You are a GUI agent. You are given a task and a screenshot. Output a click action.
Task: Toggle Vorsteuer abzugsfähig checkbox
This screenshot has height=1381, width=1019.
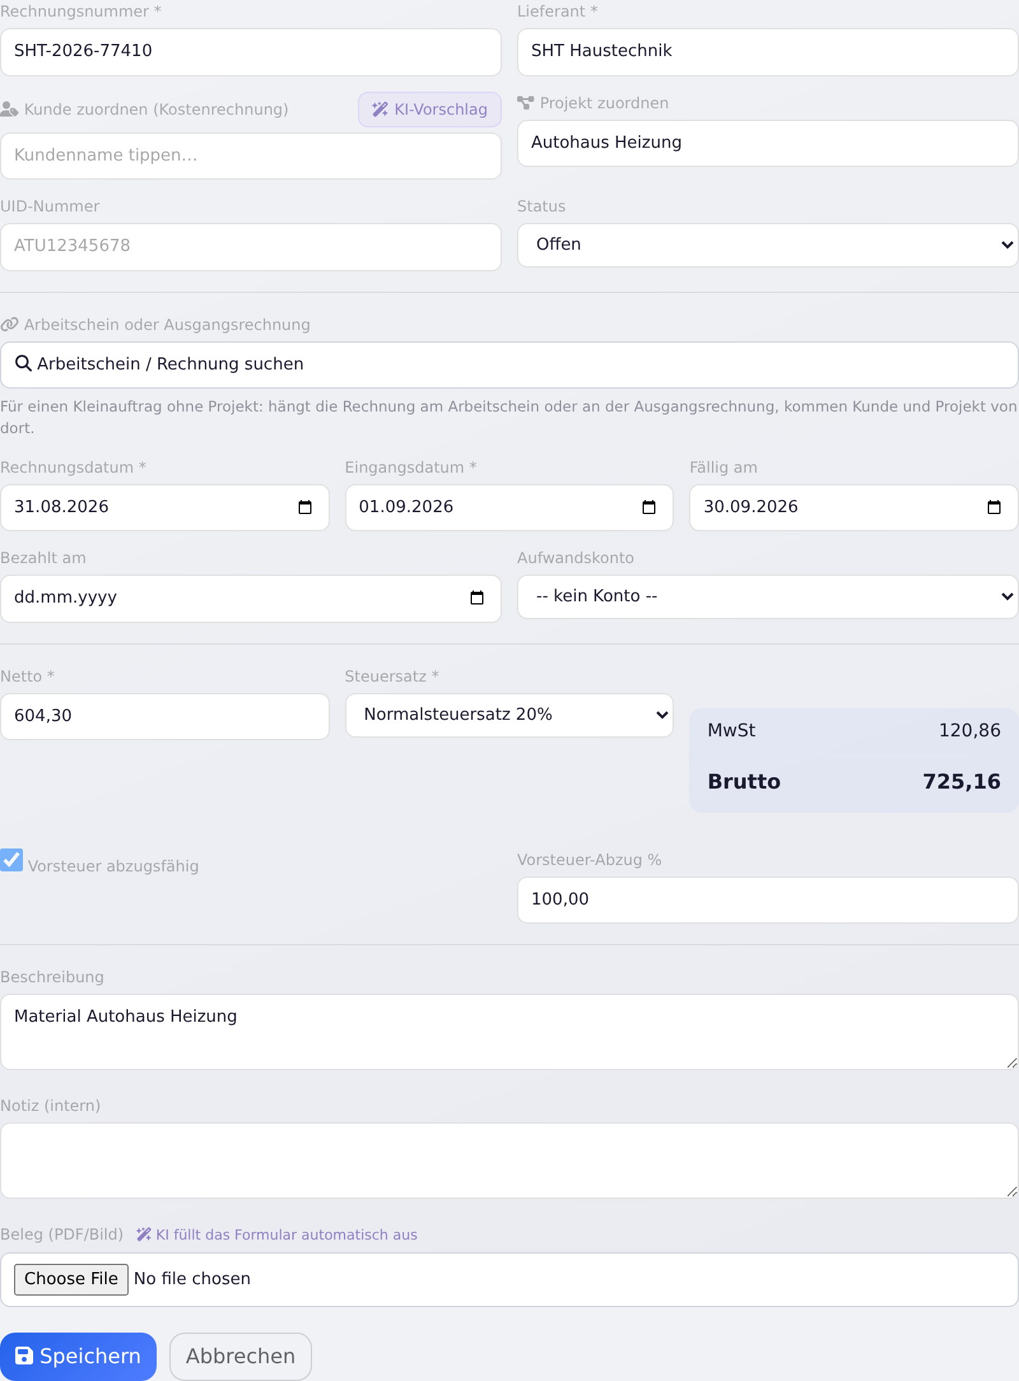pyautogui.click(x=11, y=860)
